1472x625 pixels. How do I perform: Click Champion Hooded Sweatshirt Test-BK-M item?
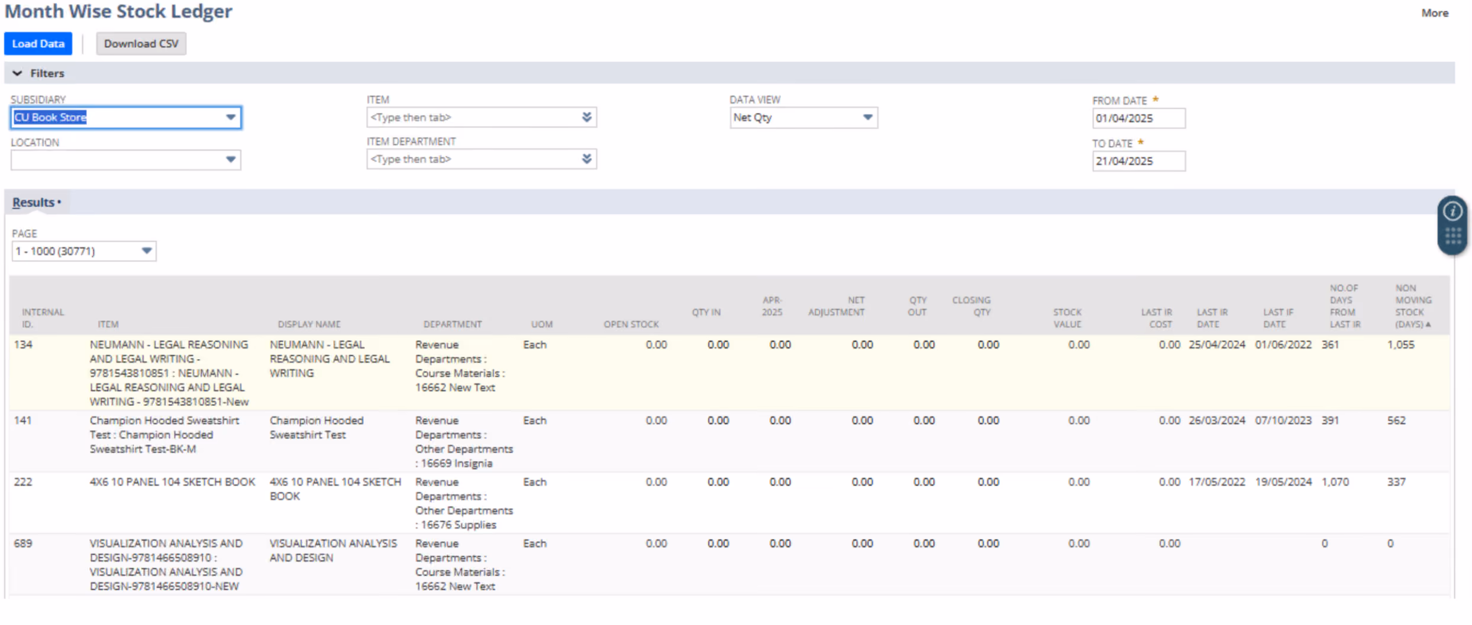tap(164, 435)
